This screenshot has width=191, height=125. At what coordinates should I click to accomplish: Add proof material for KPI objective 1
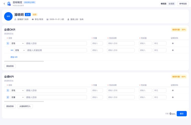(x=173, y=90)
